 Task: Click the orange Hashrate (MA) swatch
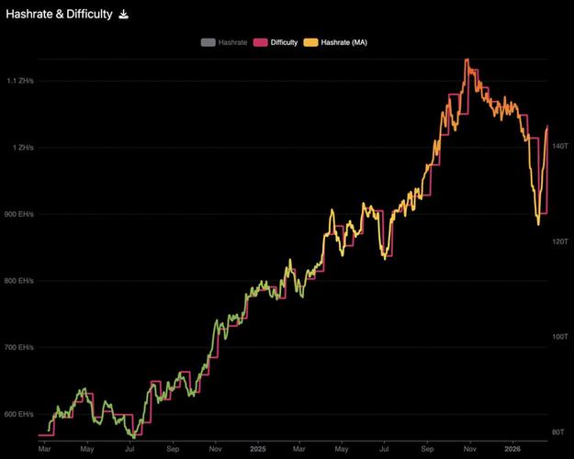point(310,42)
